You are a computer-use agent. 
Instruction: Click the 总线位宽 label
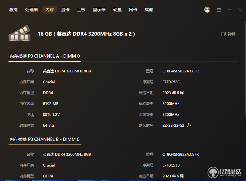27,125
